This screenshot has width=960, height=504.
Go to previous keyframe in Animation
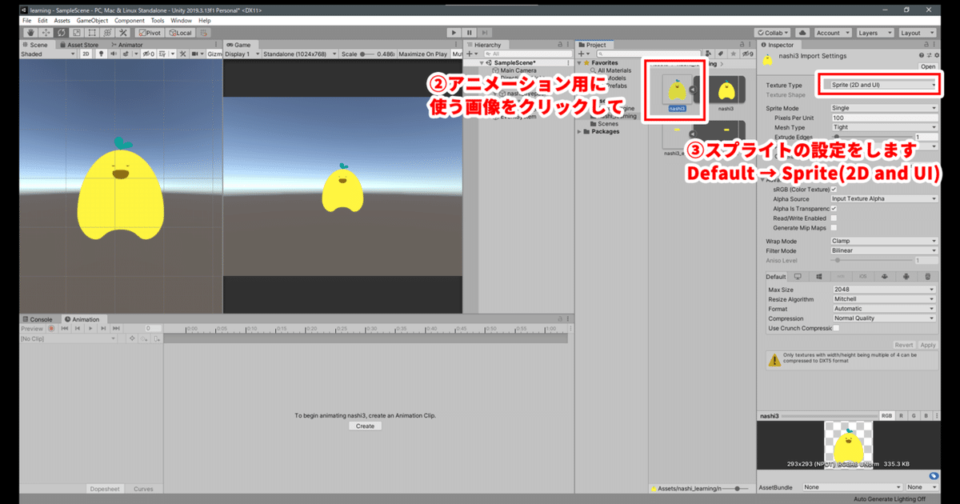78,329
